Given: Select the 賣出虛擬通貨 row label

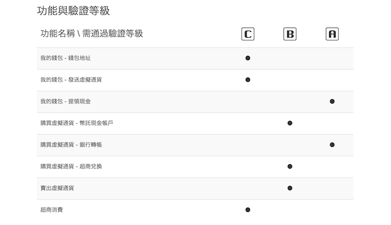Looking at the screenshot, I should [x=57, y=188].
